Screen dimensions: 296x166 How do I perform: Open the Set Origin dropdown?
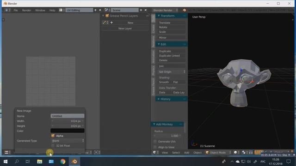[x=172, y=72]
